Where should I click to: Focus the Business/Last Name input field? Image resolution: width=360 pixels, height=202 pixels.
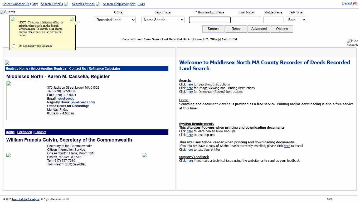210,20
